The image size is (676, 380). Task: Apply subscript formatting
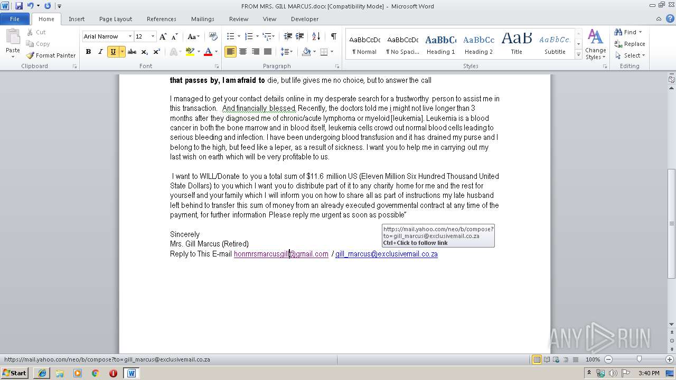click(x=145, y=52)
